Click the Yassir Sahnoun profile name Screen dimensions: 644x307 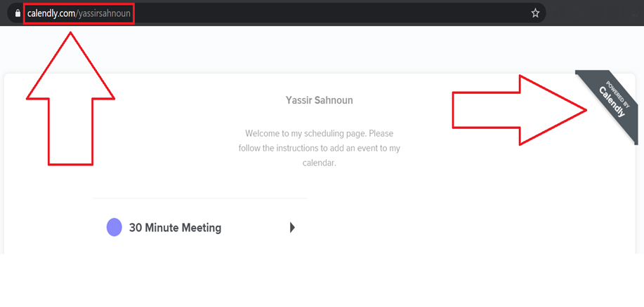[x=319, y=100]
